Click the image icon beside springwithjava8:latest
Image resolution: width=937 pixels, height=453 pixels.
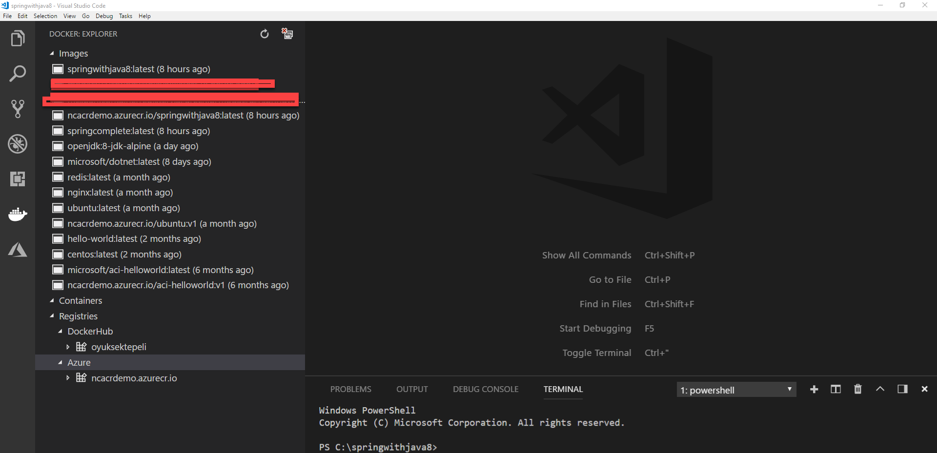58,69
